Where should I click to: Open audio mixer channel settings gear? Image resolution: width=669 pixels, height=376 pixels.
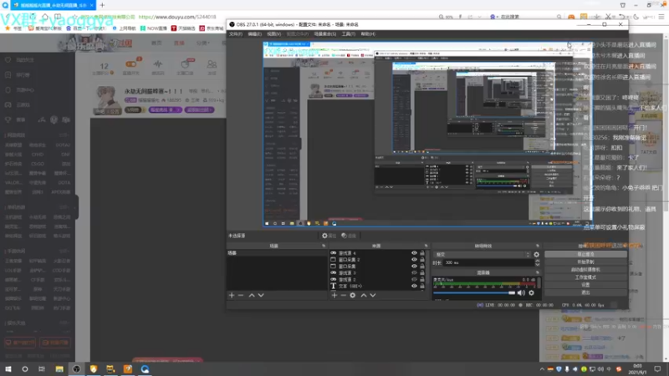(531, 293)
